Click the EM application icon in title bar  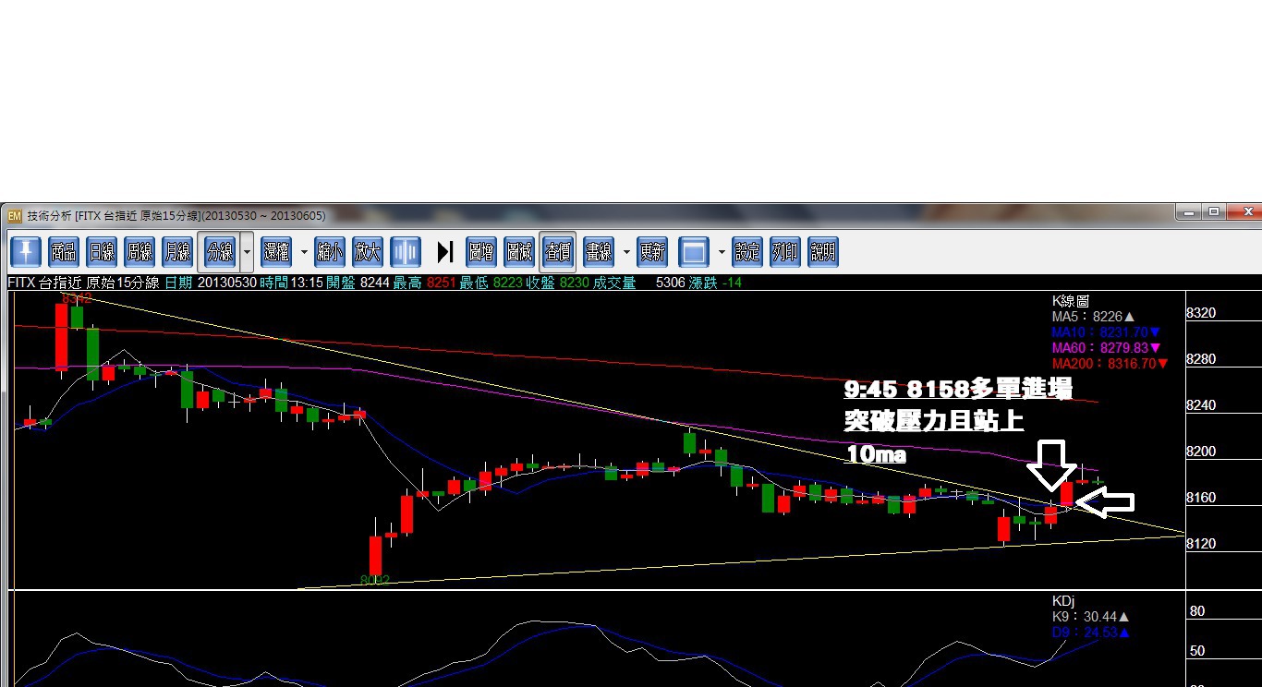pyautogui.click(x=15, y=215)
